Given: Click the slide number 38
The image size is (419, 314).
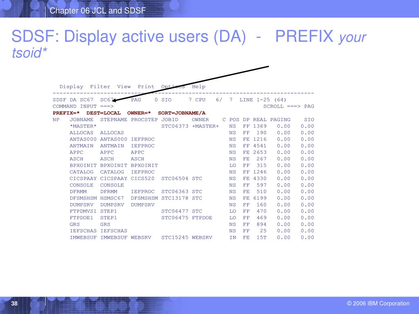Looking at the screenshot, I should 14,303.
